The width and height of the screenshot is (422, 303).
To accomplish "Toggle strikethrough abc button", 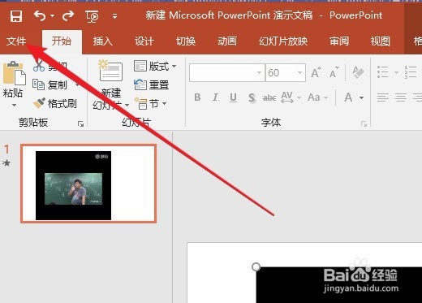I will (269, 97).
